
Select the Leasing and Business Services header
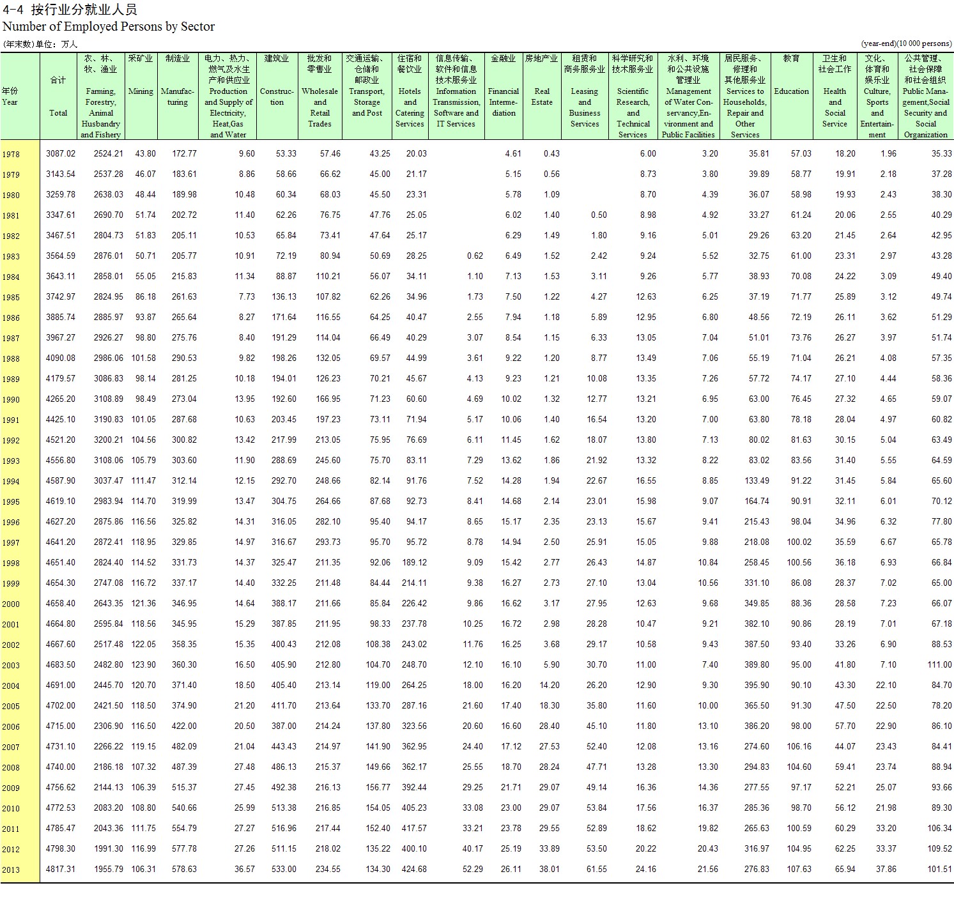click(585, 96)
